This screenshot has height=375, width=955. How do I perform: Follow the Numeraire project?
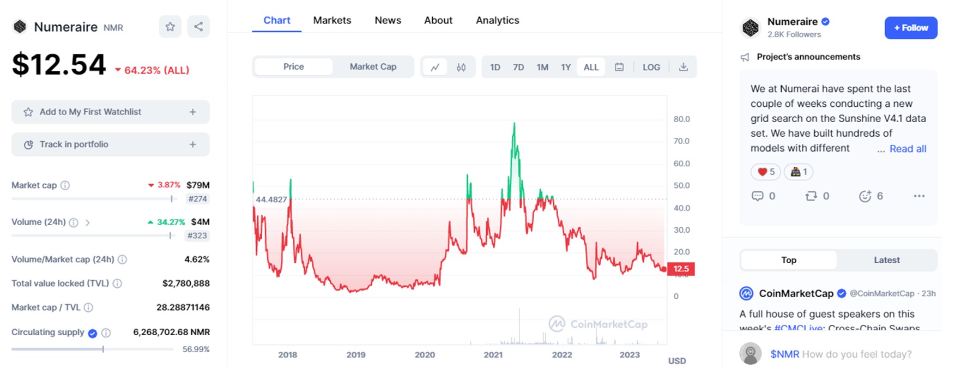pos(910,28)
